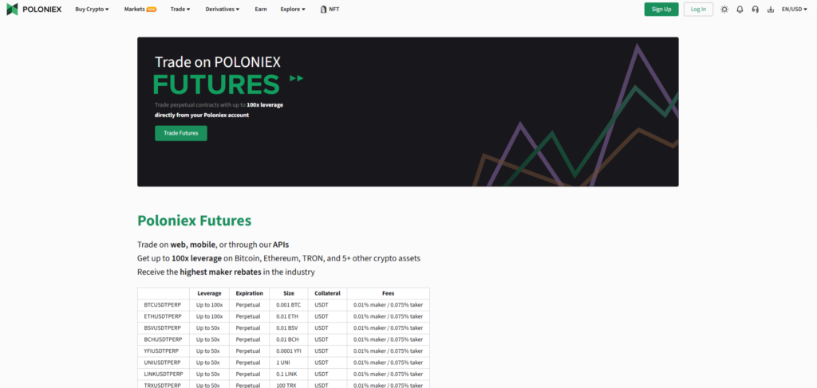This screenshot has height=388, width=817.
Task: Click the Futures banner chart graphic
Action: click(x=575, y=116)
